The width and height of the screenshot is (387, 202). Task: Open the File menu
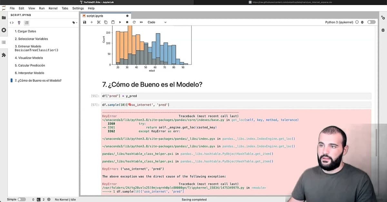click(x=12, y=8)
